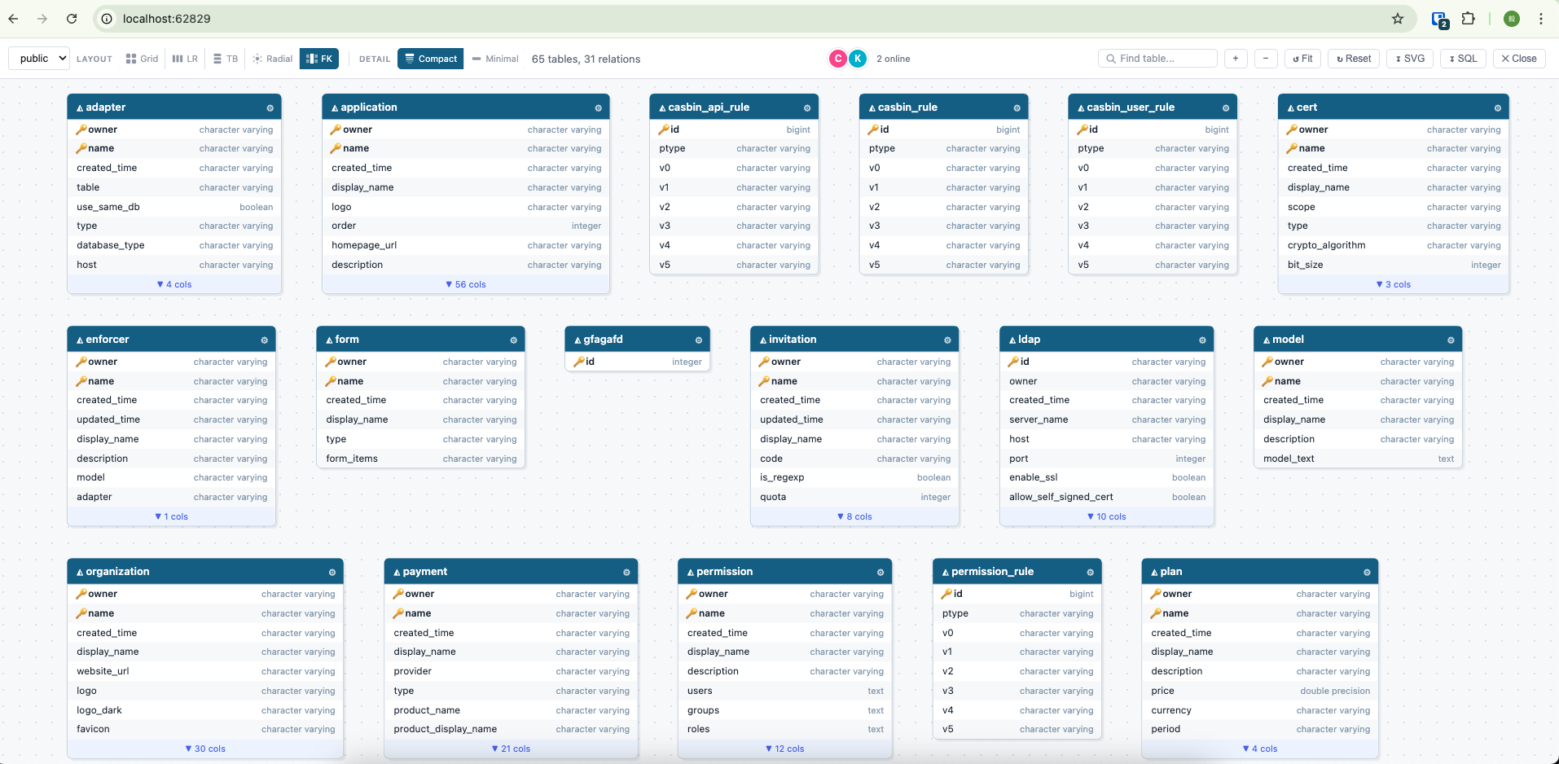The height and width of the screenshot is (764, 1559).
Task: Open the public schema dropdown
Action: (x=39, y=59)
